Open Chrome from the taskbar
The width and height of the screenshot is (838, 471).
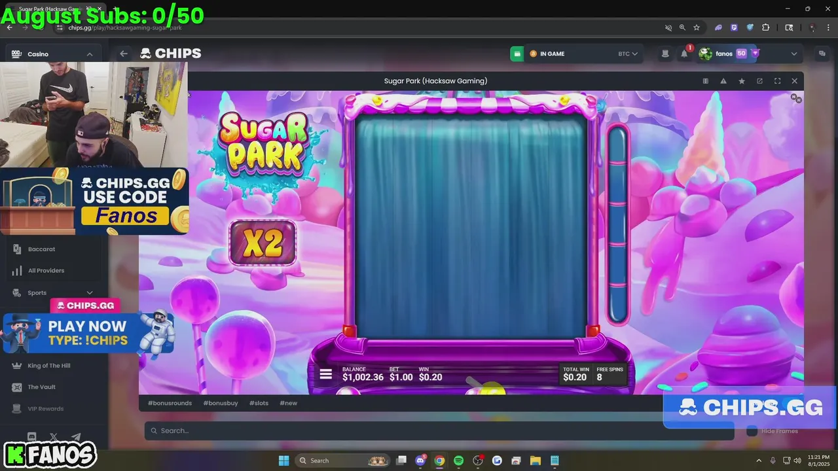pyautogui.click(x=439, y=461)
